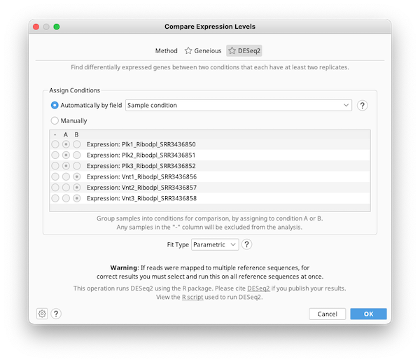Screen dimensions: 420x362
Task: Click the Expression: Vnt3_Ribodpl_SRR3436858 row text
Action: pyautogui.click(x=141, y=198)
